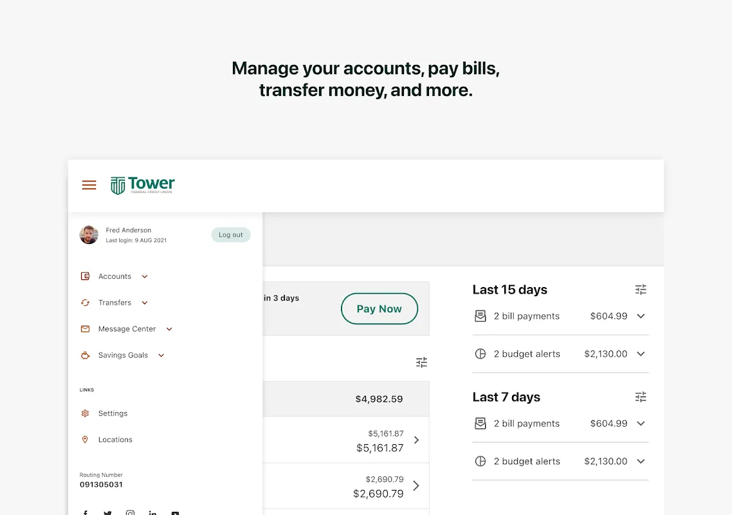Expand bill payments under Last 15 days
Screen dimensions: 732x515
641,316
